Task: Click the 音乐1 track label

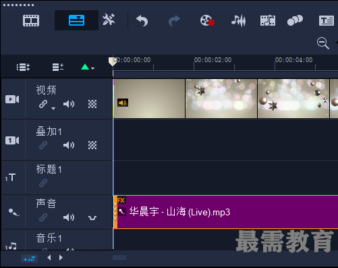Action: coord(49,238)
